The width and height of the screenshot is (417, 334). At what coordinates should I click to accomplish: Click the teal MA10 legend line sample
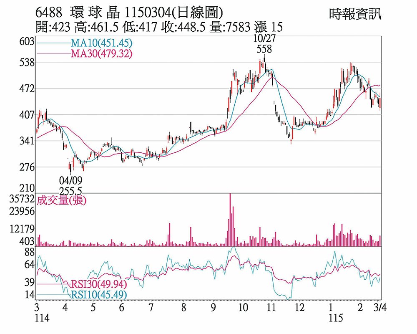pos(53,43)
